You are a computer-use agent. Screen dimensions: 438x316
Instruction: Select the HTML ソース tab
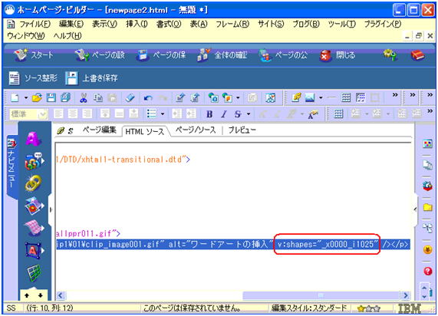pyautogui.click(x=144, y=131)
